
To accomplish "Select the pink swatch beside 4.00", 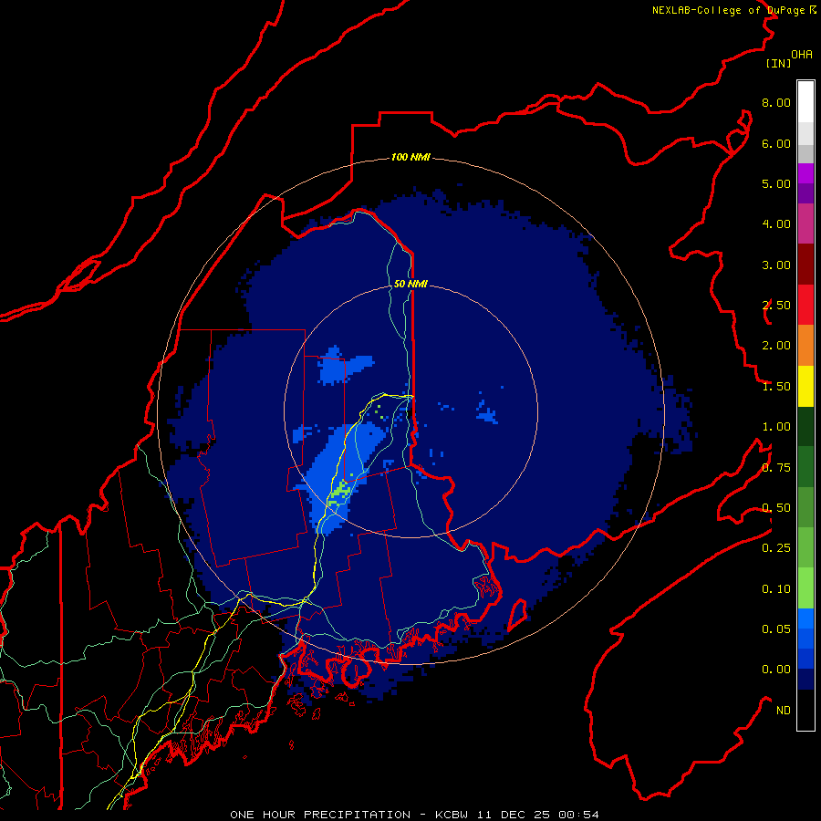I will pyautogui.click(x=805, y=223).
